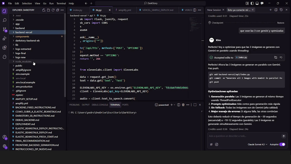
Task: Click the DarkStory command center search box
Action: (150, 3)
